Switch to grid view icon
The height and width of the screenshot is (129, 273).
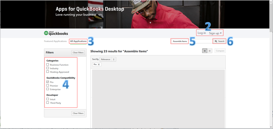[x=210, y=51]
